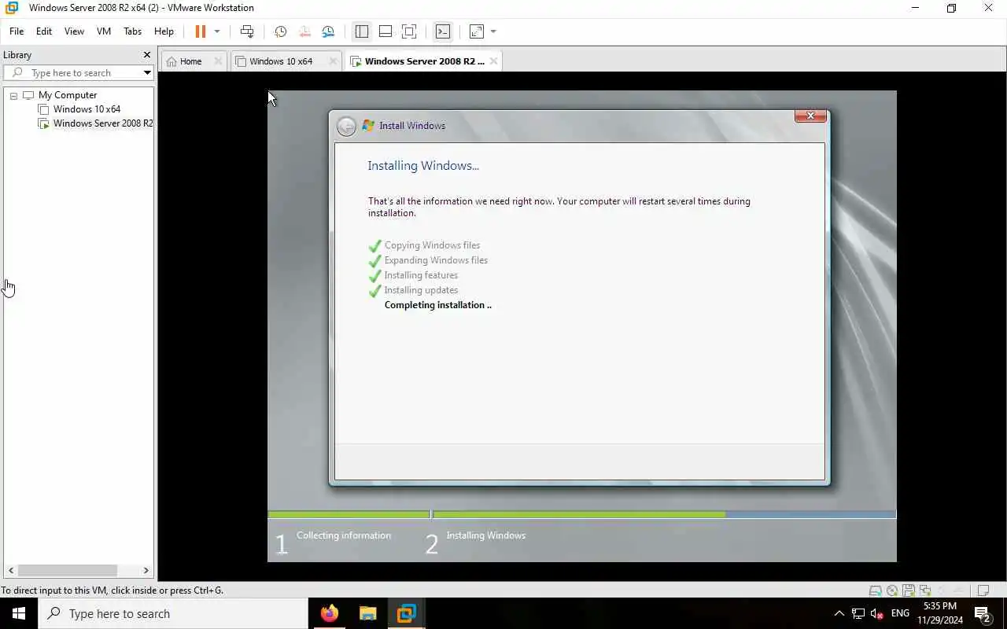Open File Explorer from the taskbar
1007x629 pixels.
[368, 613]
